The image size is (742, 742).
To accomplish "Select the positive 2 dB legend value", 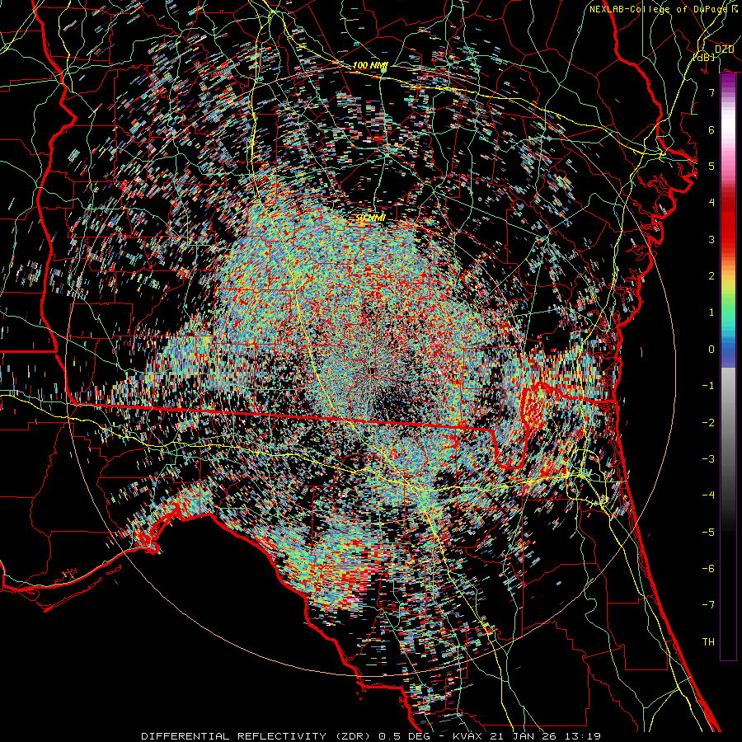I will coord(711,276).
